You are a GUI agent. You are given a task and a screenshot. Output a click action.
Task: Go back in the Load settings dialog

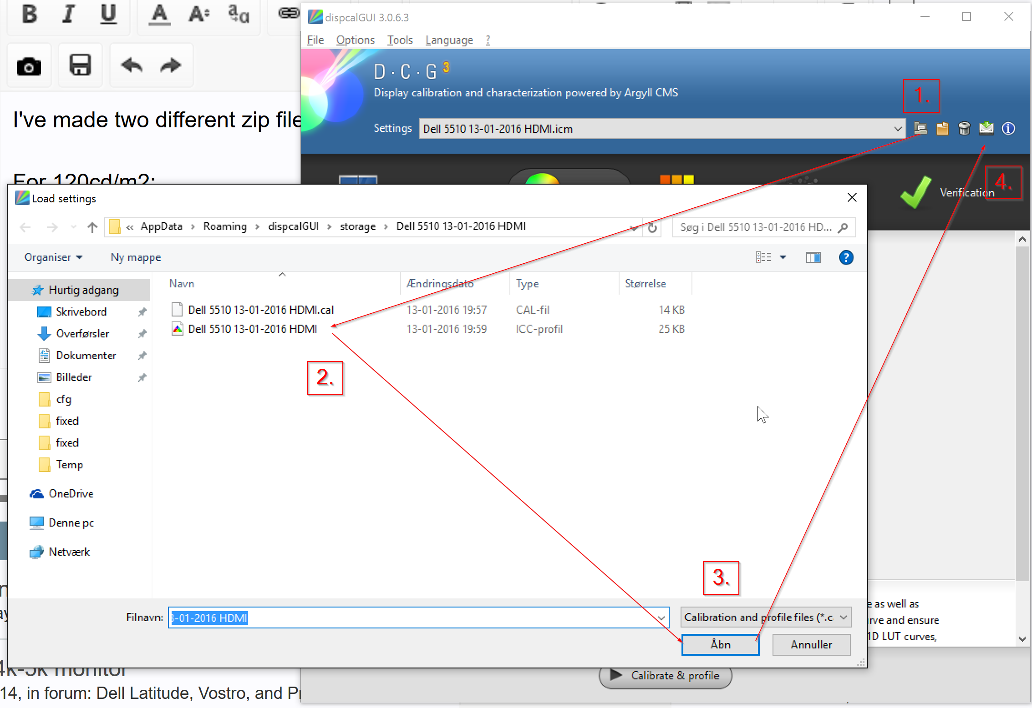click(25, 227)
